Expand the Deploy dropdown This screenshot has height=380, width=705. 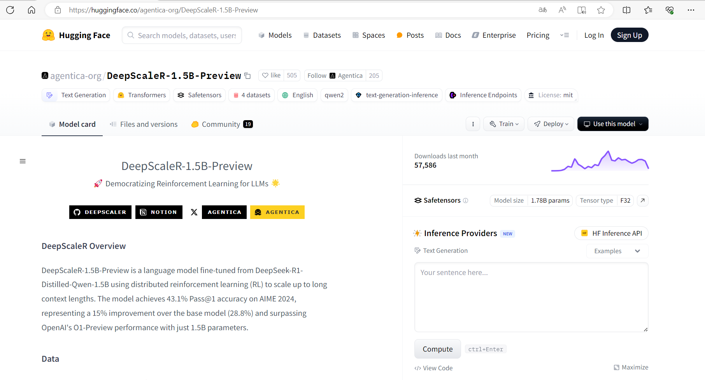[x=551, y=124]
